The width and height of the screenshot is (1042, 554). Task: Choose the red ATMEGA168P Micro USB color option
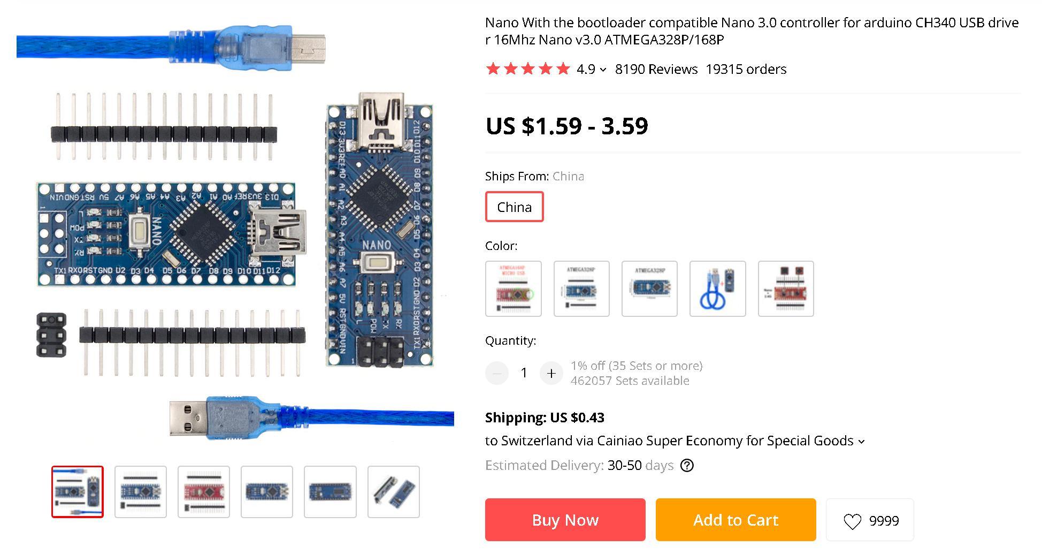point(513,289)
